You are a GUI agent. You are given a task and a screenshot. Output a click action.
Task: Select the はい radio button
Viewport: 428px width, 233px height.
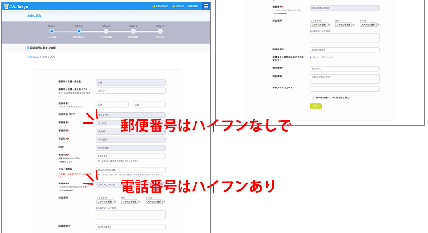pos(311,57)
